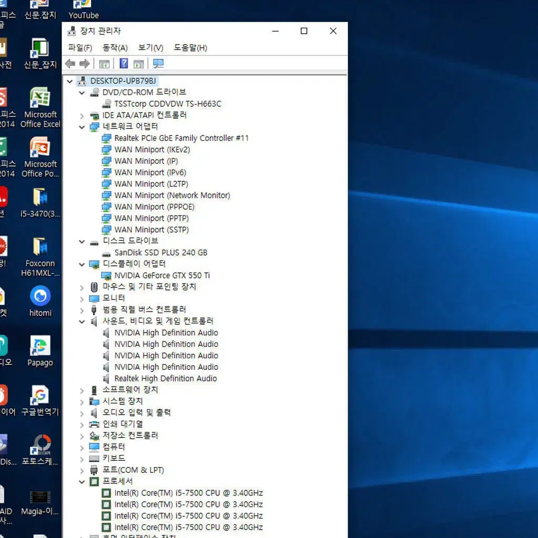Select 오디오 입력 및 출력 category label
The width and height of the screenshot is (538, 538).
137,413
